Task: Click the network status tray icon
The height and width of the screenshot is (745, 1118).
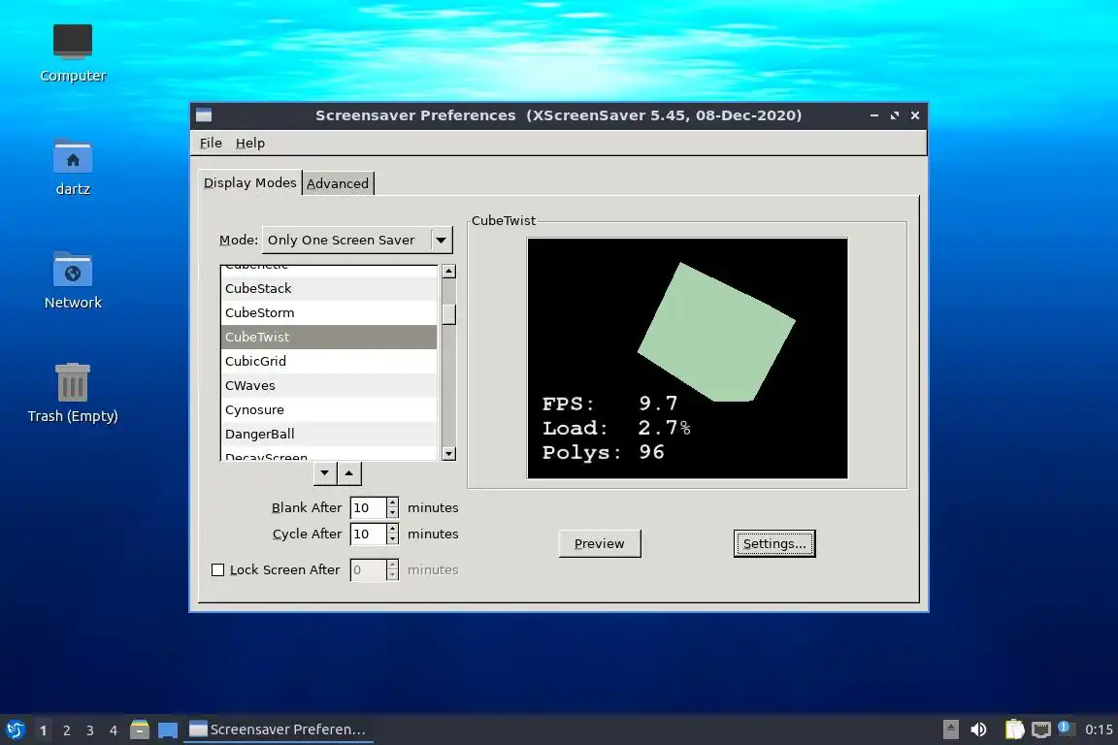Action: point(1041,729)
